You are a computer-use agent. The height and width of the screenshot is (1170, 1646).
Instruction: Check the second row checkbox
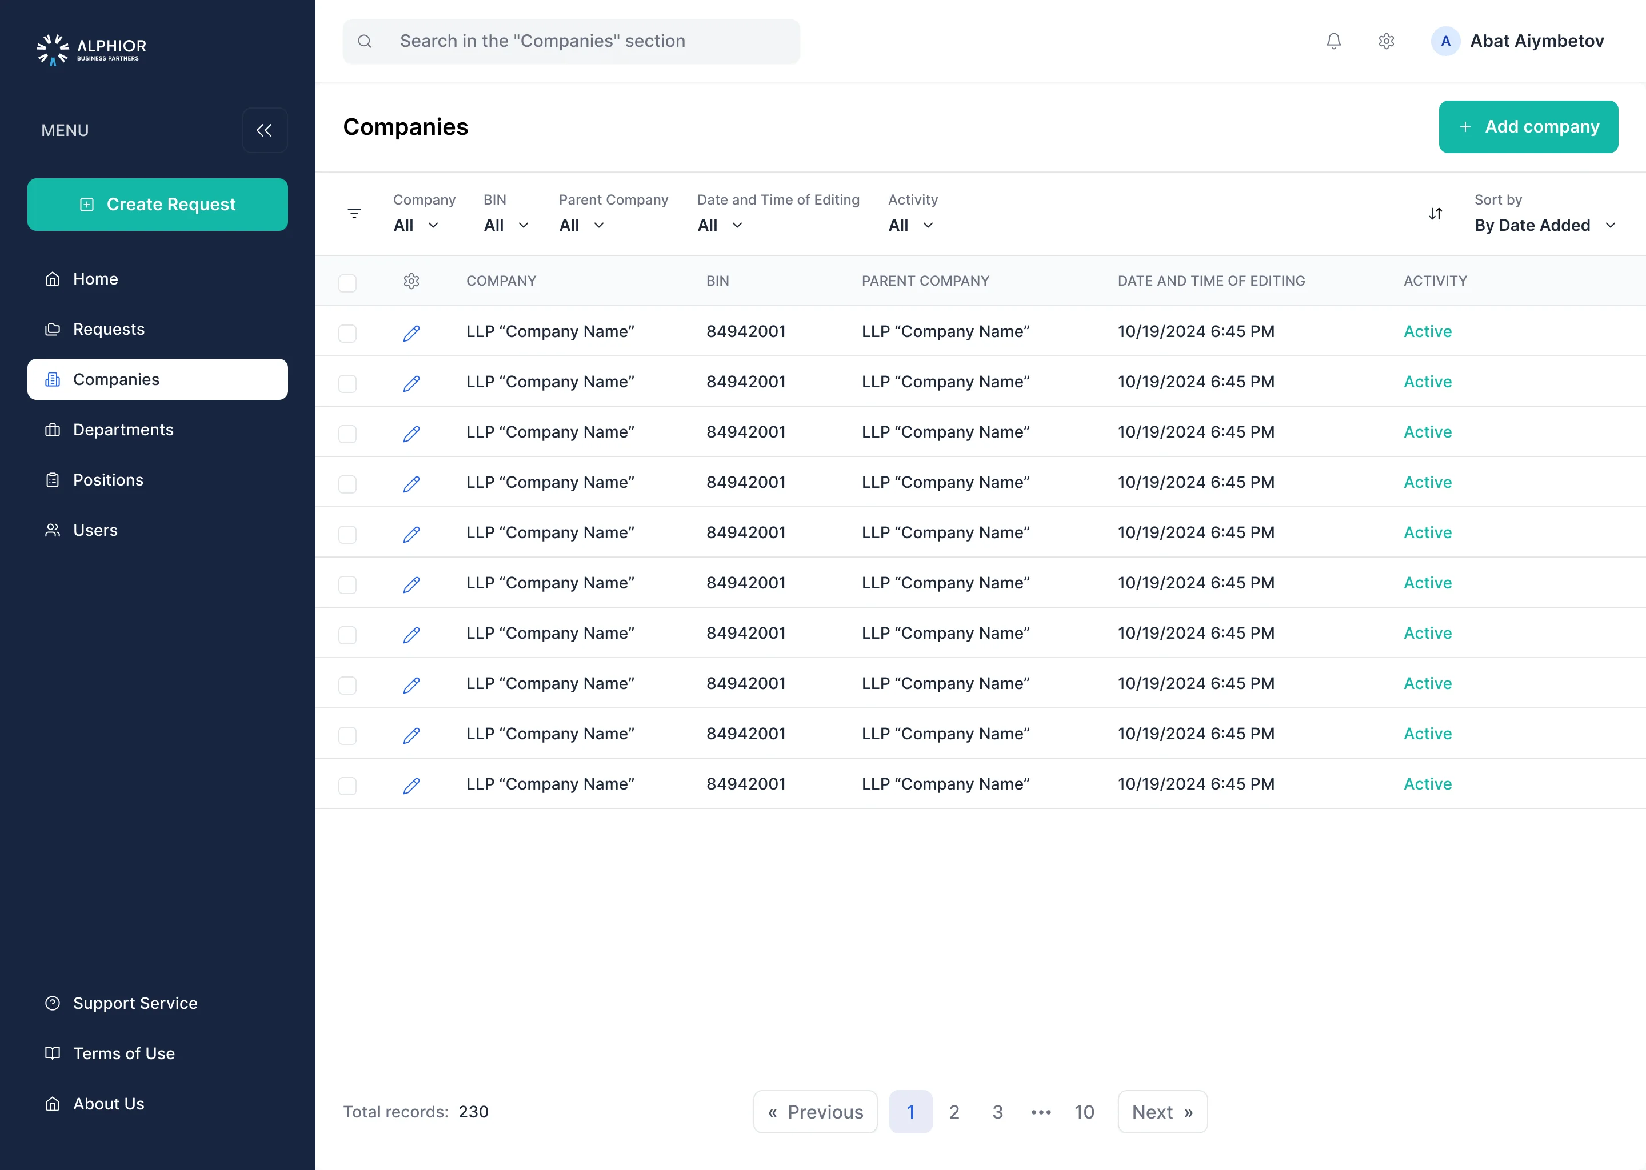pos(347,383)
